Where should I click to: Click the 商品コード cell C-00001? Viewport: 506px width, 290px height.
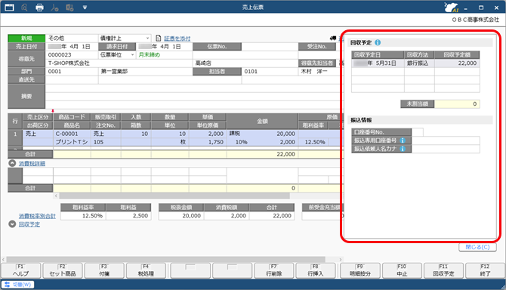pos(72,134)
